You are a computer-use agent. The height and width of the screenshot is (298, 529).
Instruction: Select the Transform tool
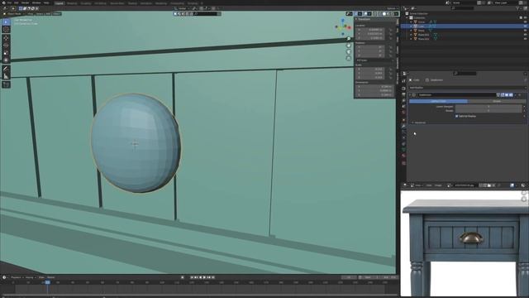tap(6, 60)
